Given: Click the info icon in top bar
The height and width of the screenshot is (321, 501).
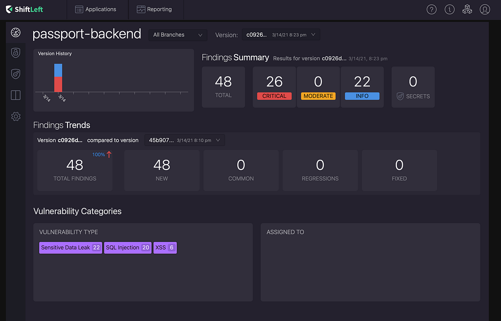Looking at the screenshot, I should coord(449,10).
